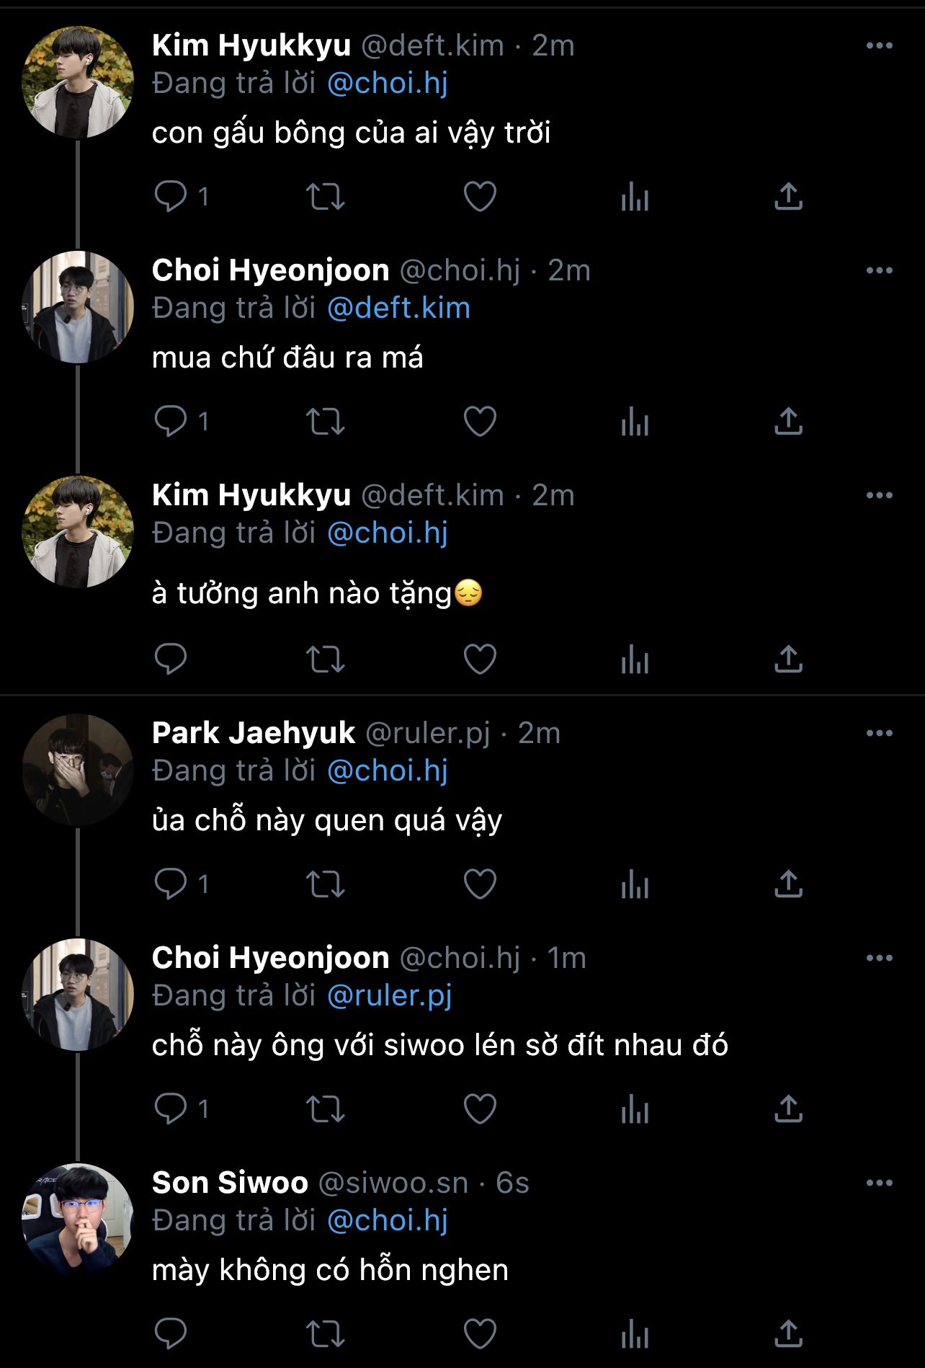The height and width of the screenshot is (1368, 925).
Task: Share the first Kim Hyukkyu tweet
Action: (788, 196)
